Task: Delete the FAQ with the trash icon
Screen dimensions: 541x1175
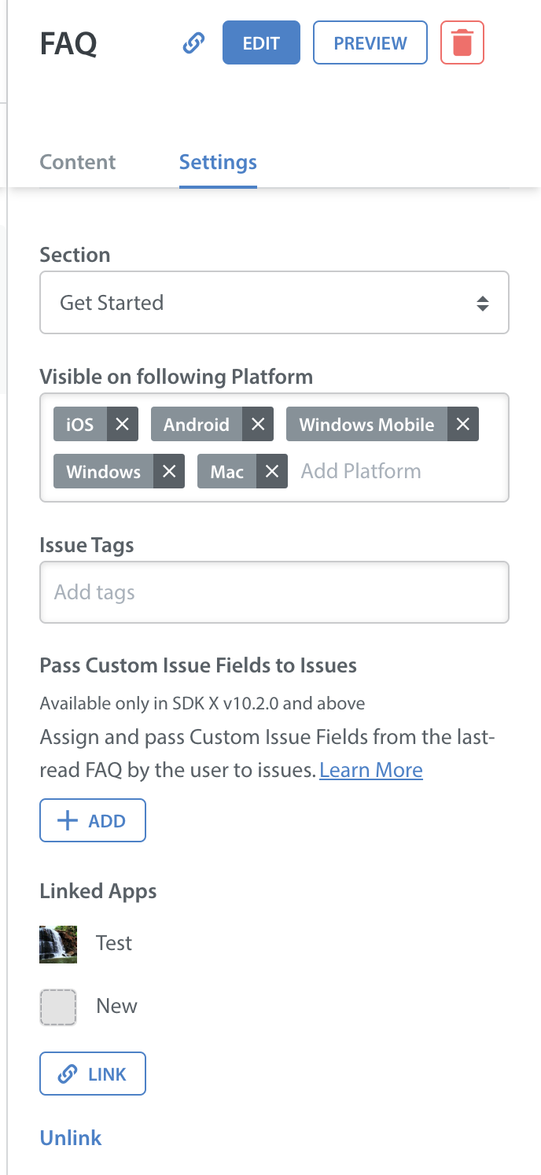Action: pyautogui.click(x=462, y=42)
